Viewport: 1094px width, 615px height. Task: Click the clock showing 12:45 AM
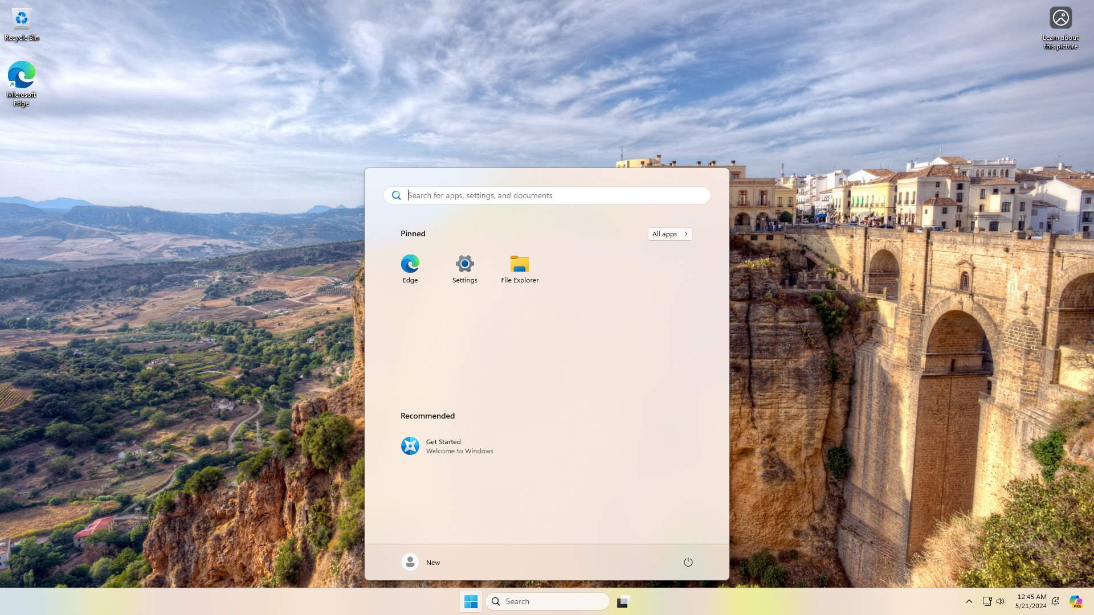click(1030, 601)
